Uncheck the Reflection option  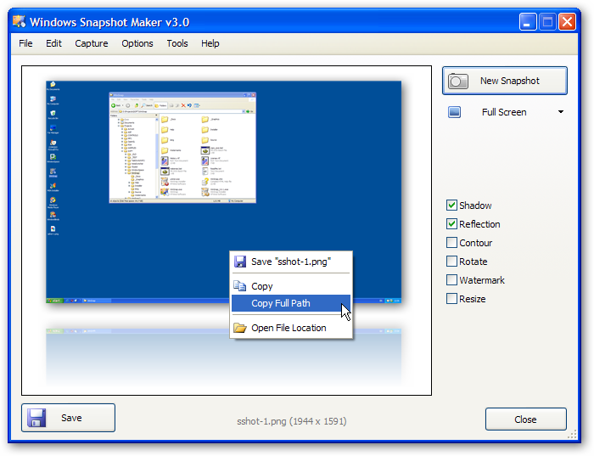[x=451, y=224]
